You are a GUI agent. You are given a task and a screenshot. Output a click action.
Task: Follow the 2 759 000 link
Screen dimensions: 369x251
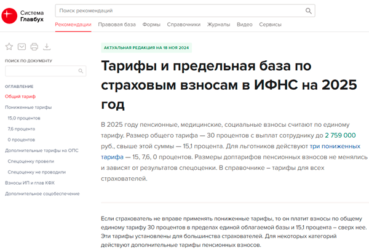[x=340, y=135]
